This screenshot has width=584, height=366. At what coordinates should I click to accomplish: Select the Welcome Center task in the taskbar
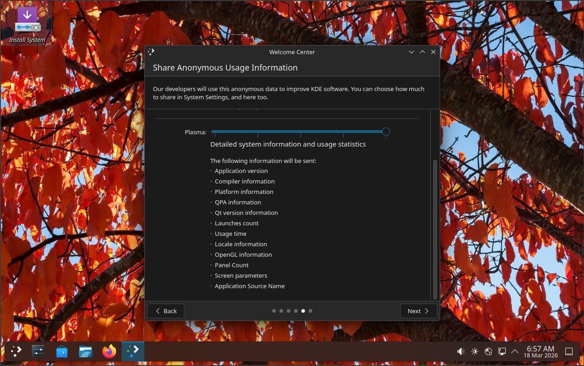133,351
